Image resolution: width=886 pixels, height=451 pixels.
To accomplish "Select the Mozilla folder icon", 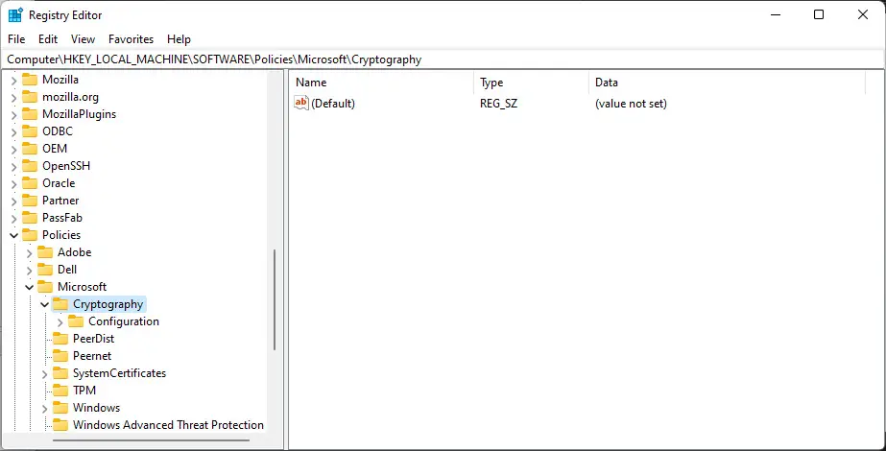I will pyautogui.click(x=30, y=80).
